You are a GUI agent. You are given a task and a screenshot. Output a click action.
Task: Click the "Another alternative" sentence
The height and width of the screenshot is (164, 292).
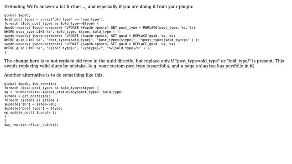click(x=54, y=75)
